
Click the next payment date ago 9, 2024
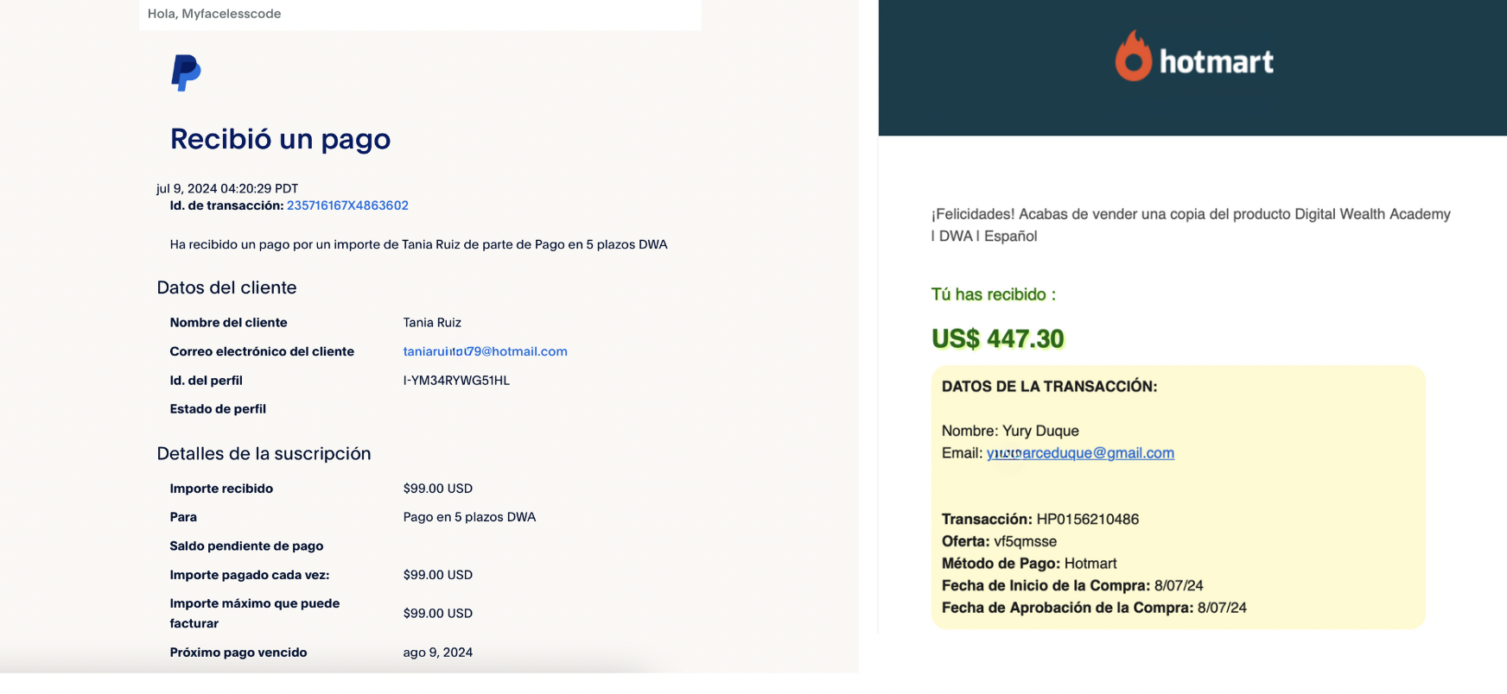click(x=437, y=653)
